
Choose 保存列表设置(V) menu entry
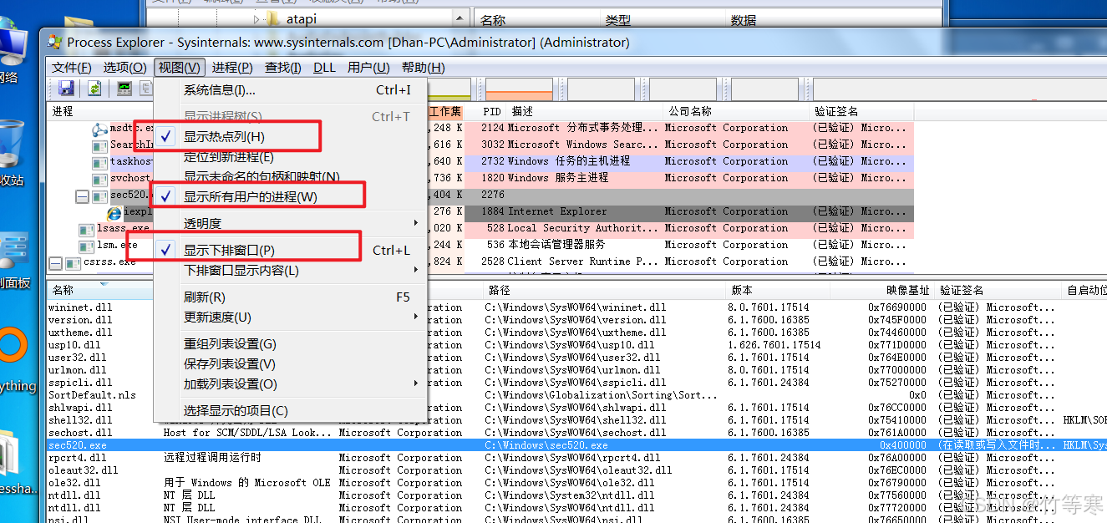291,363
